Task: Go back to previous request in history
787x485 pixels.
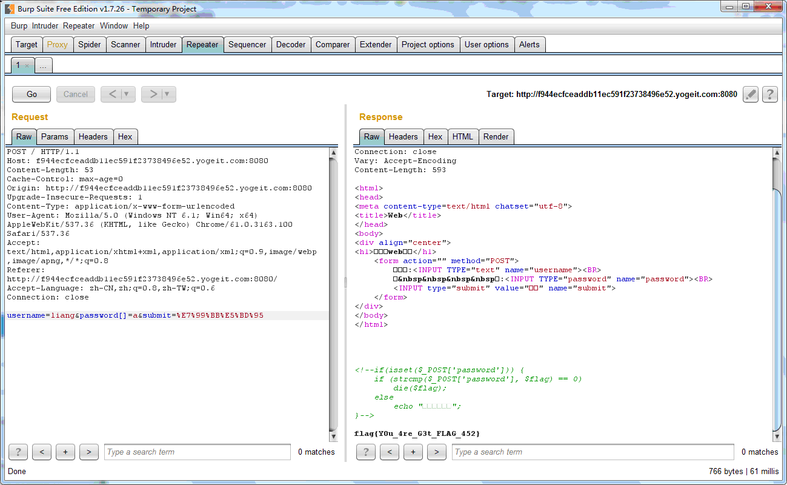Action: click(112, 94)
